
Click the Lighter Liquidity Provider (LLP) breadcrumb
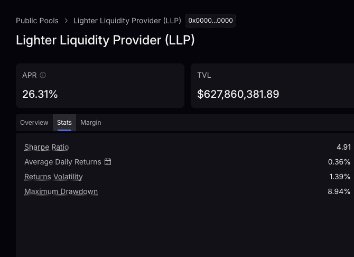coord(127,21)
